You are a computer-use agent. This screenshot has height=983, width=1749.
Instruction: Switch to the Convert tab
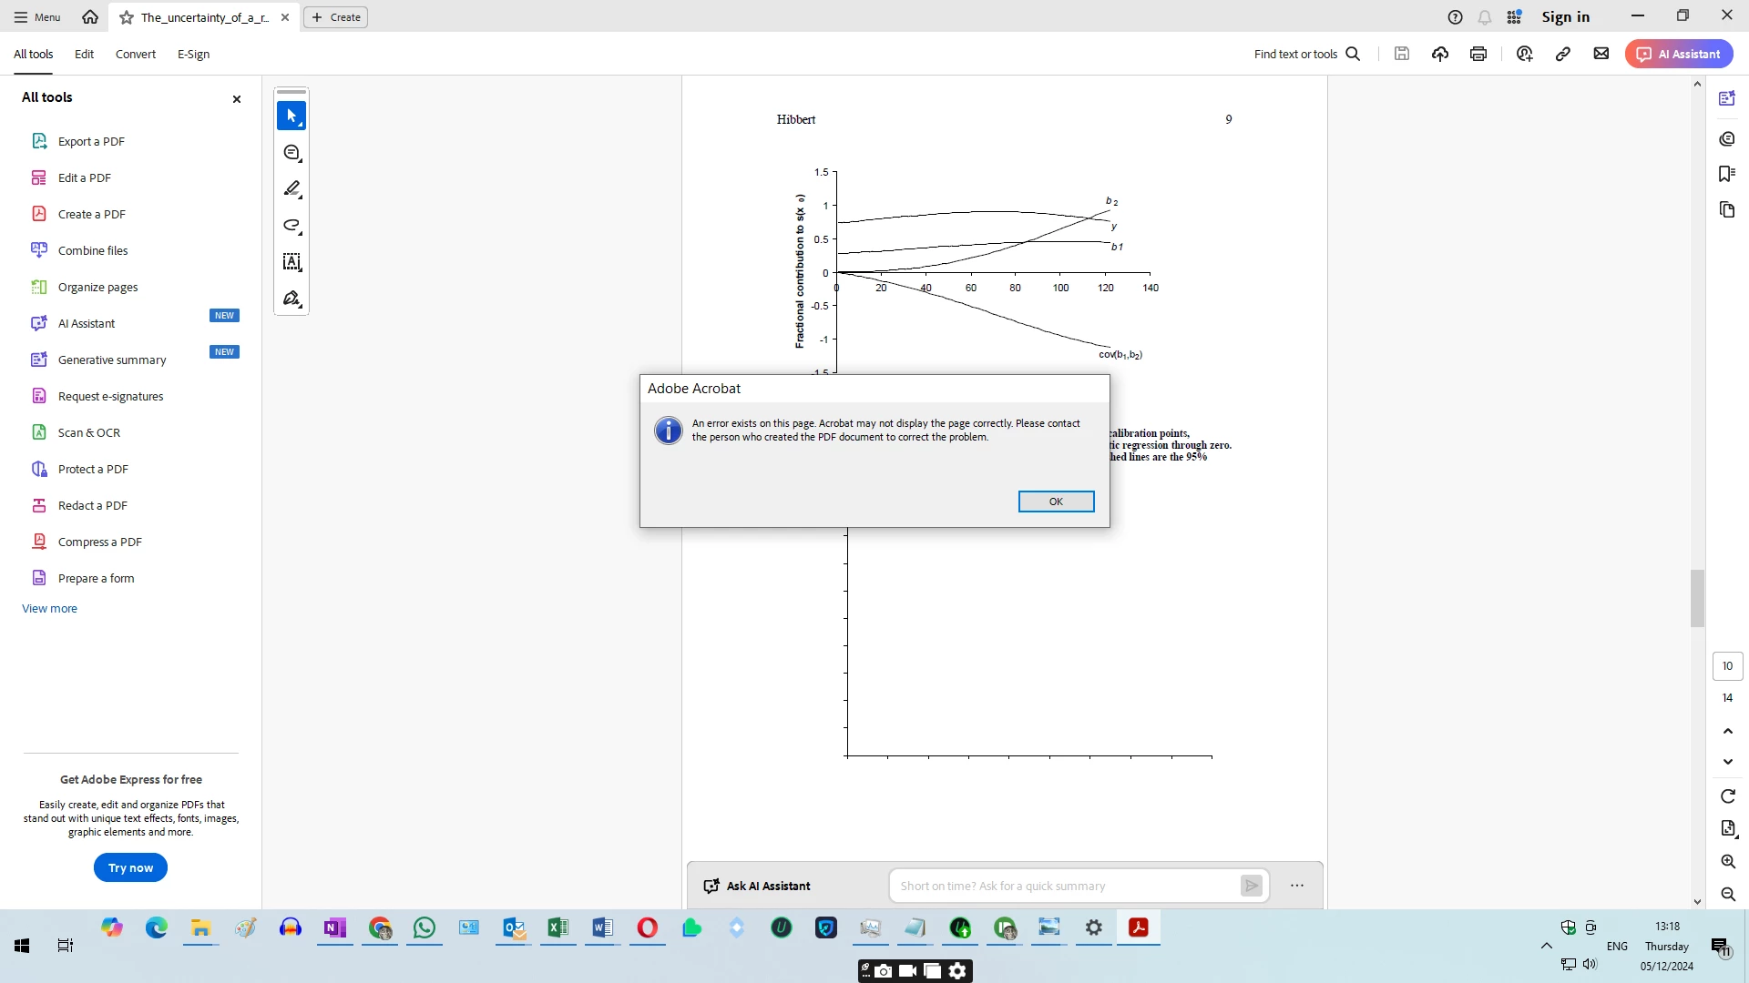135,54
